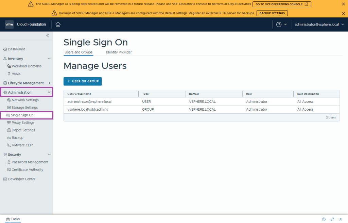
Task: Collapse the Inventory section
Action: pyautogui.click(x=49, y=59)
